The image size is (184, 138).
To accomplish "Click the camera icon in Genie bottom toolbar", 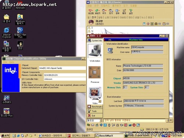I will click(x=122, y=125).
